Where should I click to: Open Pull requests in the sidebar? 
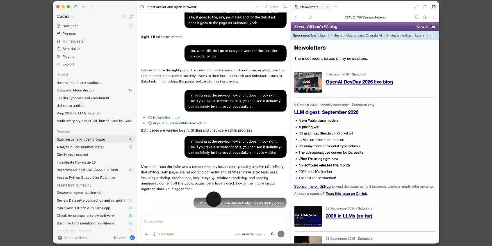tap(73, 41)
